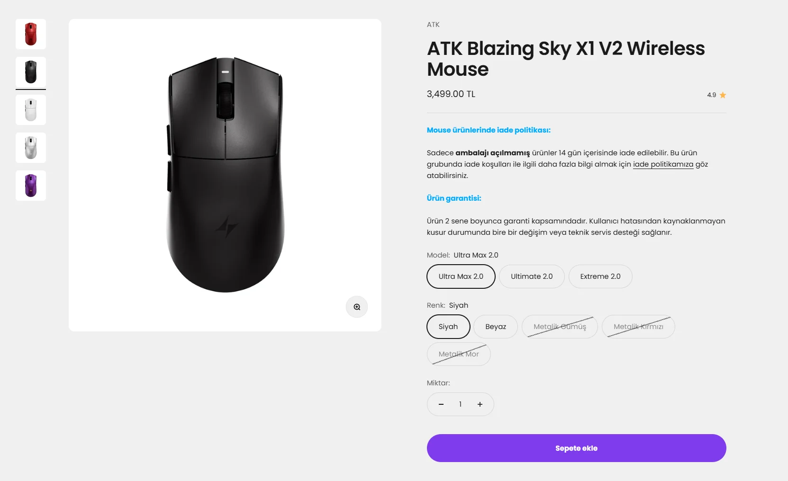Choose the Ultra Max 2.0 model
Screen dimensions: 788x481
tap(461, 276)
